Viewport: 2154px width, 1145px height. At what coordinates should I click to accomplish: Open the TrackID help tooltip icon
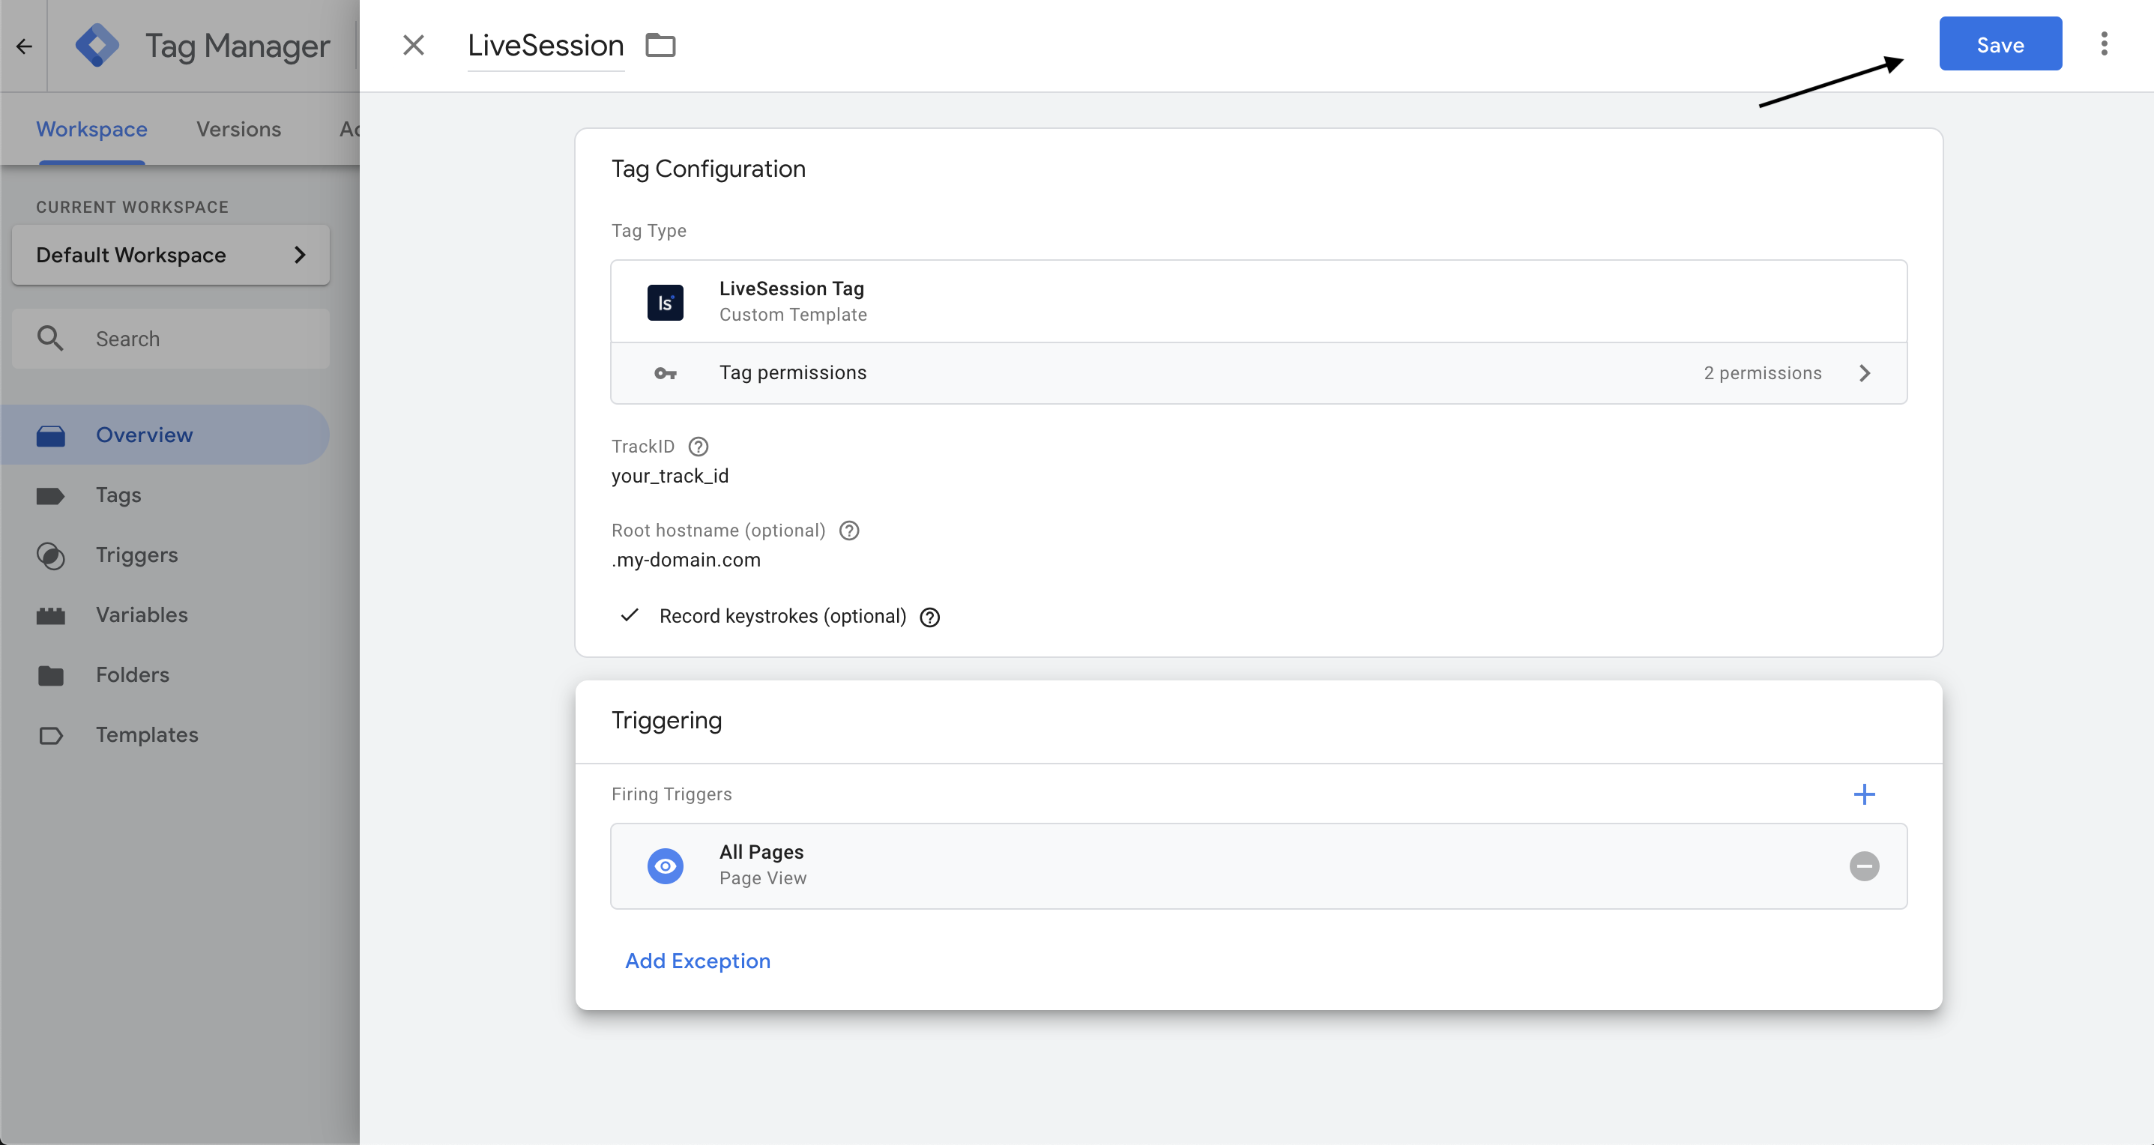point(699,447)
